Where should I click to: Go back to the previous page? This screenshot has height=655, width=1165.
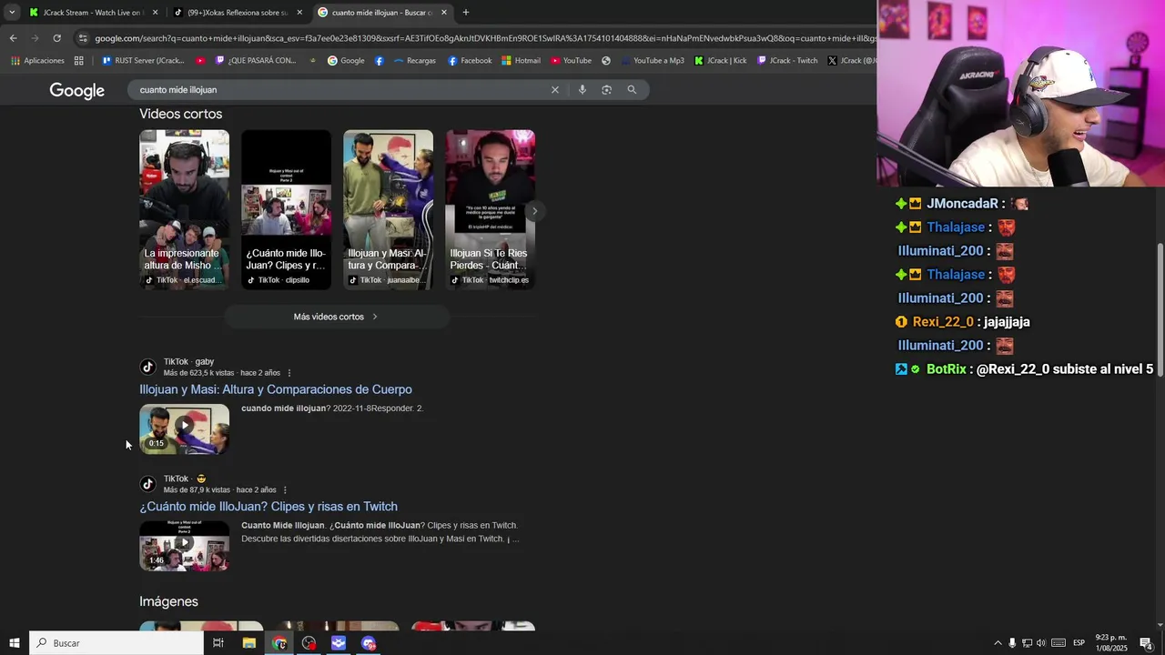[x=13, y=38]
